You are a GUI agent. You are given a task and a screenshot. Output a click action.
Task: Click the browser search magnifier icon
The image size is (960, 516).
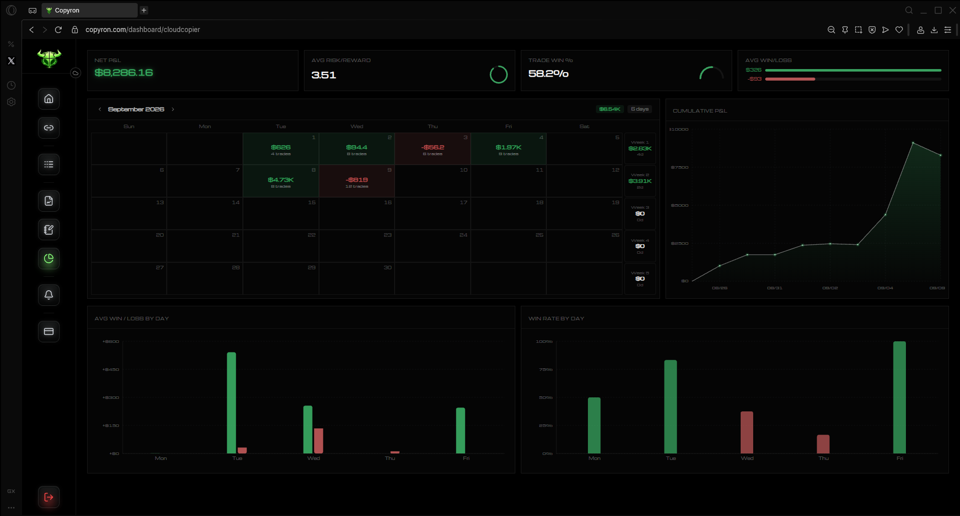point(909,10)
